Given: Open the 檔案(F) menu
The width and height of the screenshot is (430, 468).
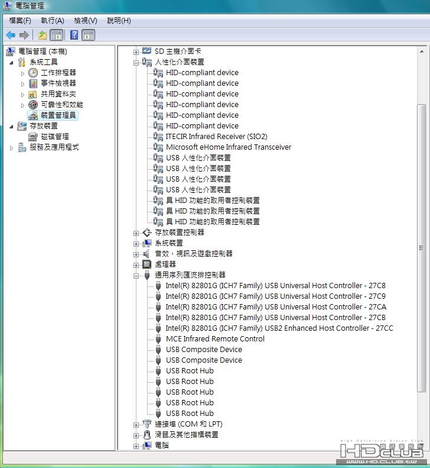Looking at the screenshot, I should pos(20,21).
